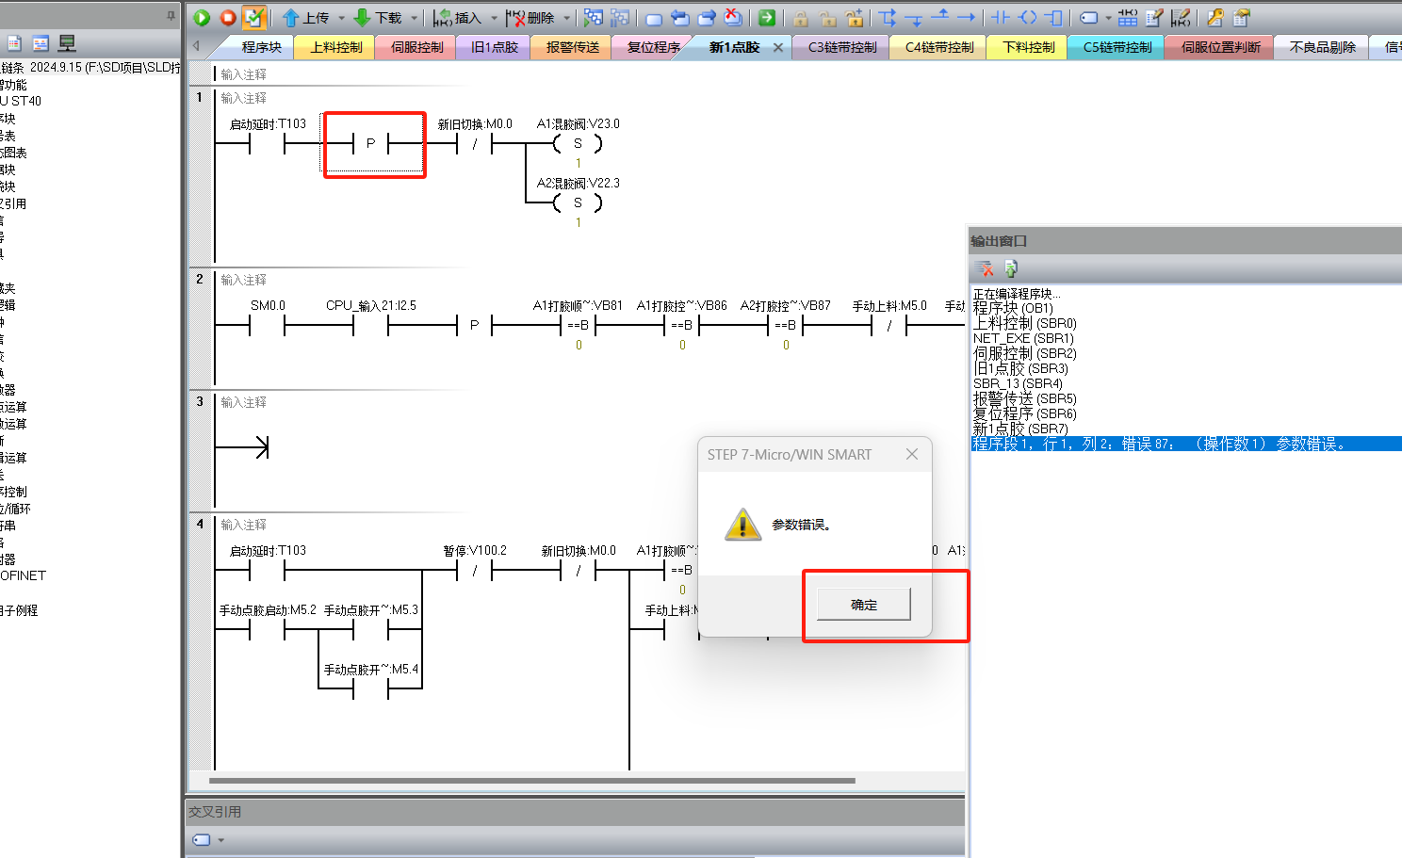
Task: Open the 上传 upload dropdown arrow
Action: point(341,18)
